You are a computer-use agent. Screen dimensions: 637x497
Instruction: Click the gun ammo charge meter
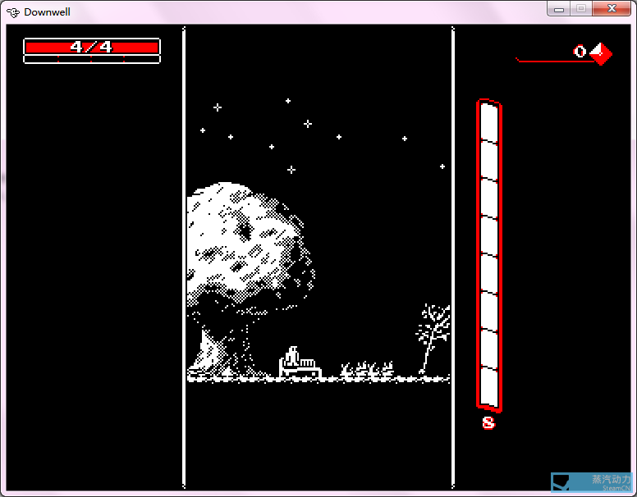(489, 255)
